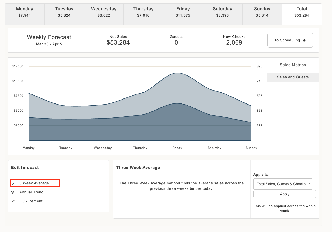Switch to the Monday tab
This screenshot has height=232, width=332.
click(25, 12)
